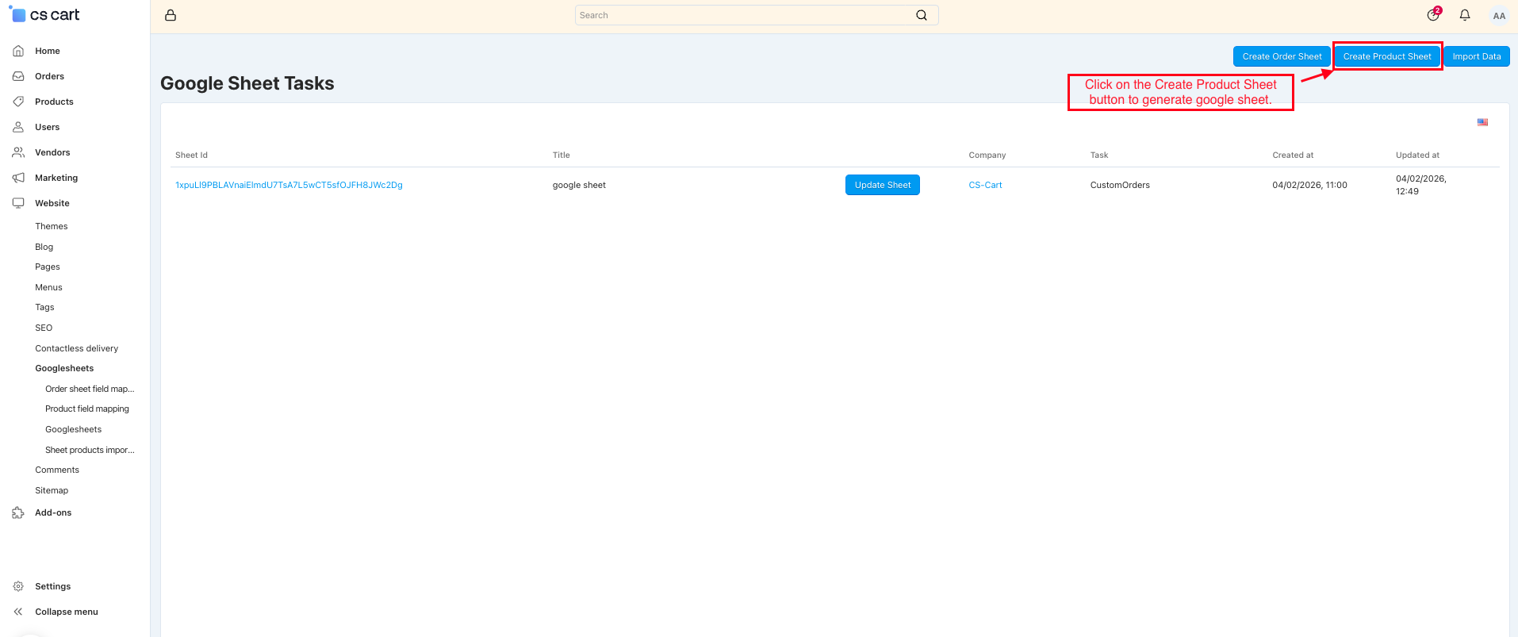
Task: Open Product field mapping item
Action: click(87, 409)
